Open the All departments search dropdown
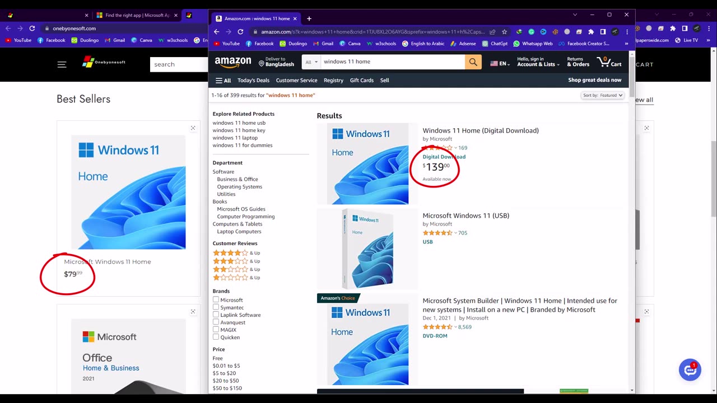The height and width of the screenshot is (403, 717). (x=311, y=62)
